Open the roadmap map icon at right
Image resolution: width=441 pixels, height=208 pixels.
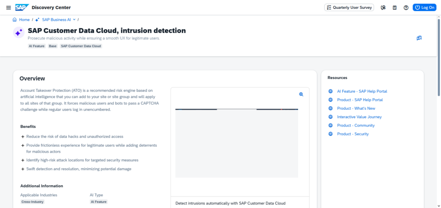pyautogui.click(x=419, y=38)
